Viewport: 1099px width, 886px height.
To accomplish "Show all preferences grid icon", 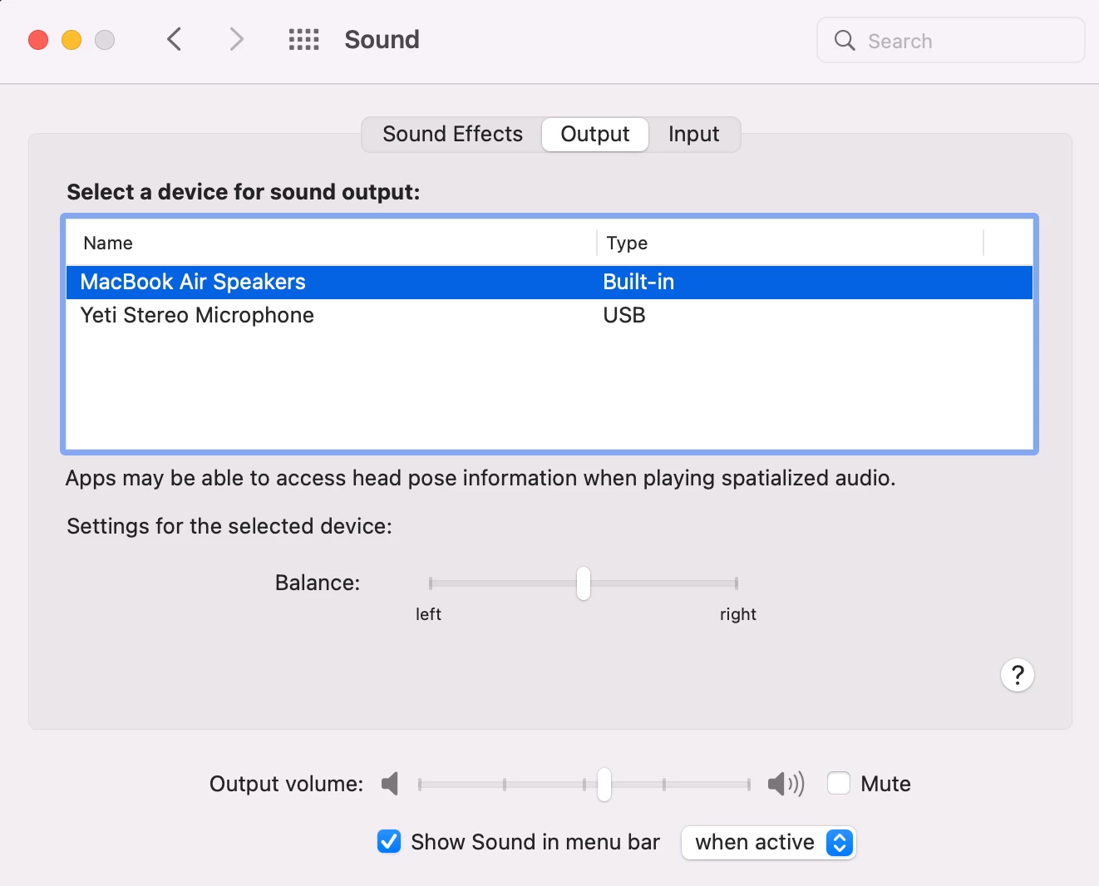I will pyautogui.click(x=303, y=39).
